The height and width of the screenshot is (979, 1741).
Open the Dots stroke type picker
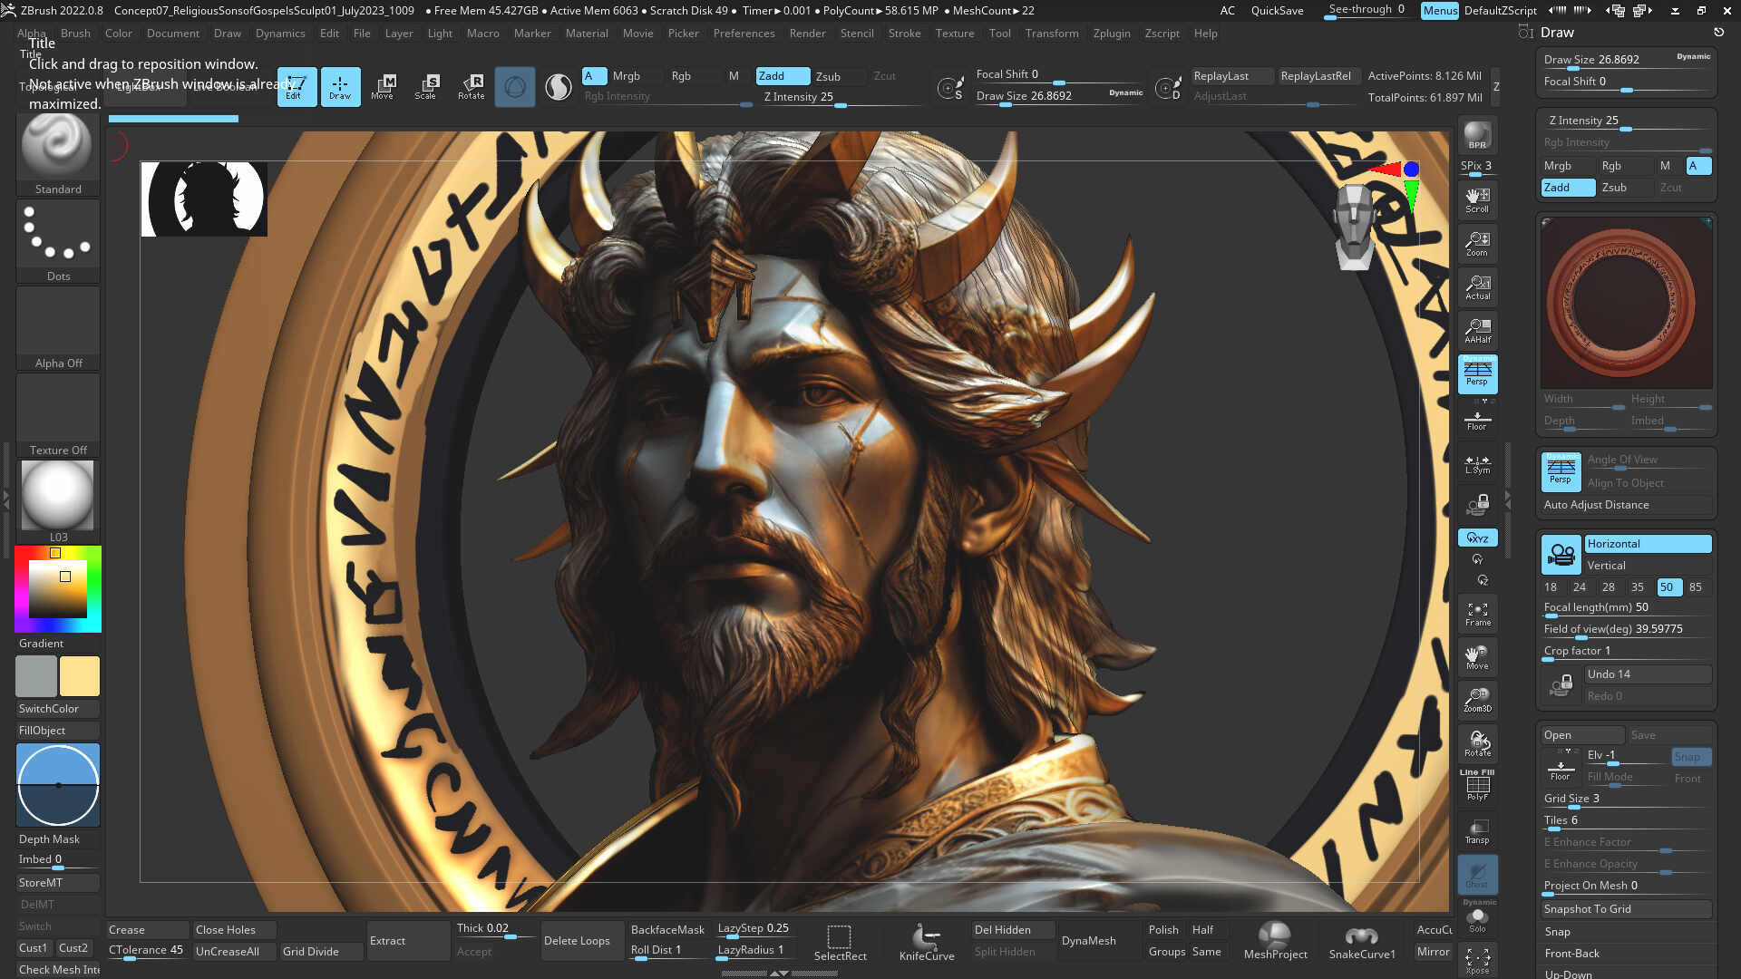click(58, 236)
